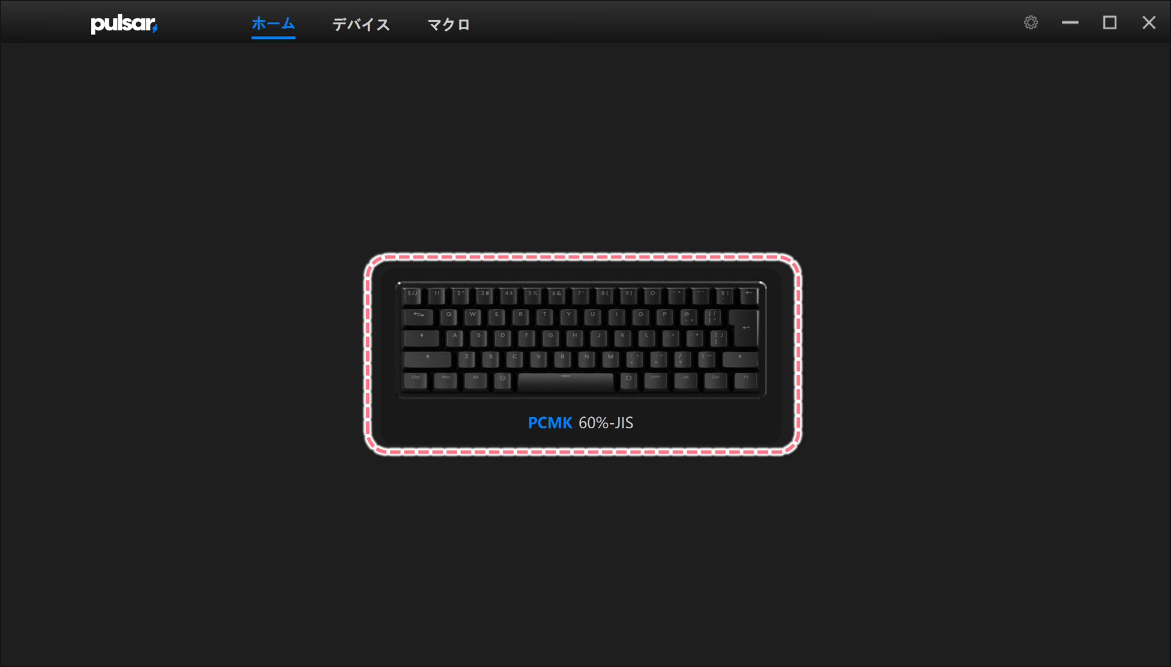Click the Fn key on keyboard image
The image size is (1171, 667).
point(745,380)
